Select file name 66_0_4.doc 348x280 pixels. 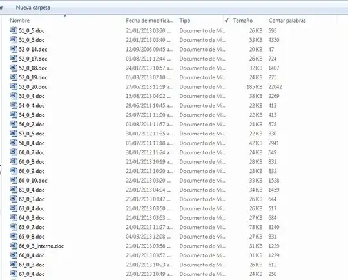(x=32, y=255)
